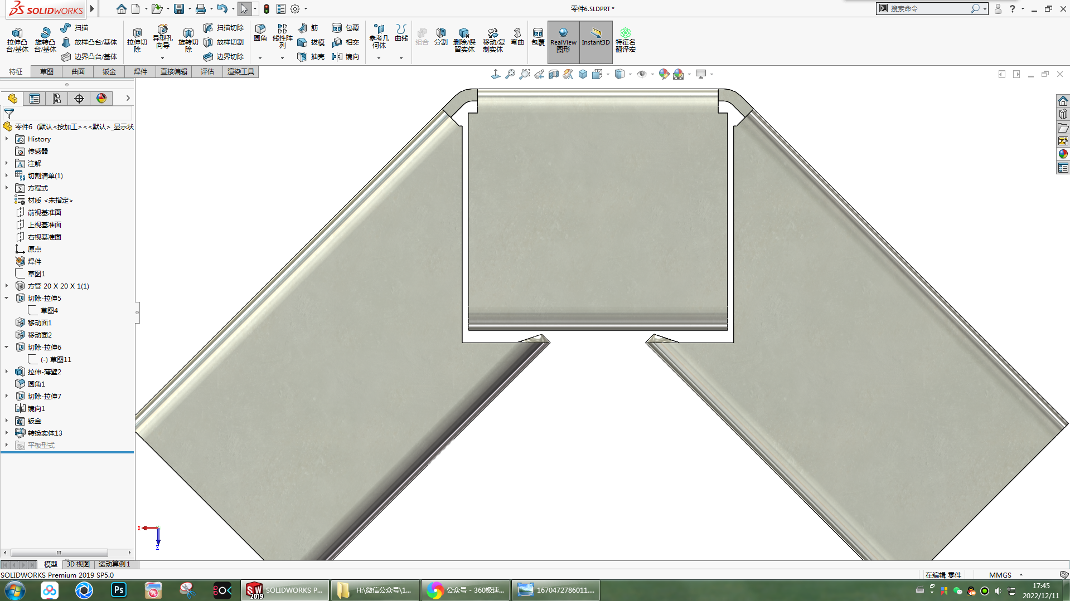
Task: Select the 圆角 fillet tool
Action: 260,33
